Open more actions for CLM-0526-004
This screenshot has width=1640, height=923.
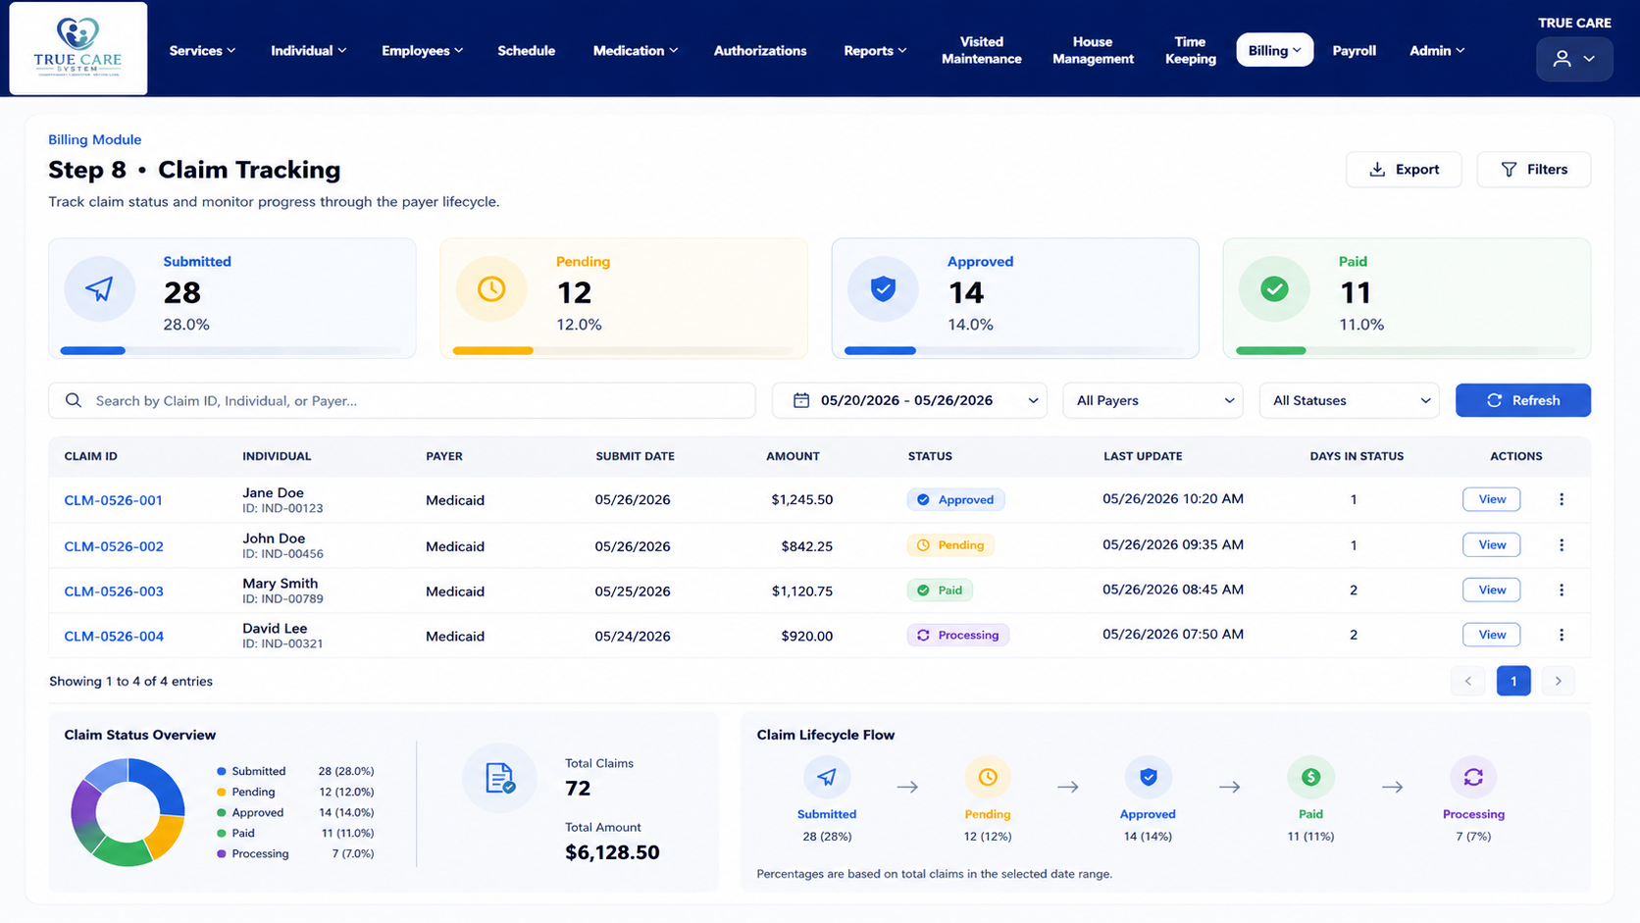click(x=1562, y=635)
